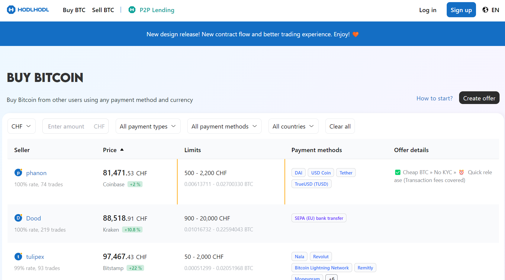The height and width of the screenshot is (280, 505).
Task: Open the All countries dropdown
Action: click(x=293, y=126)
